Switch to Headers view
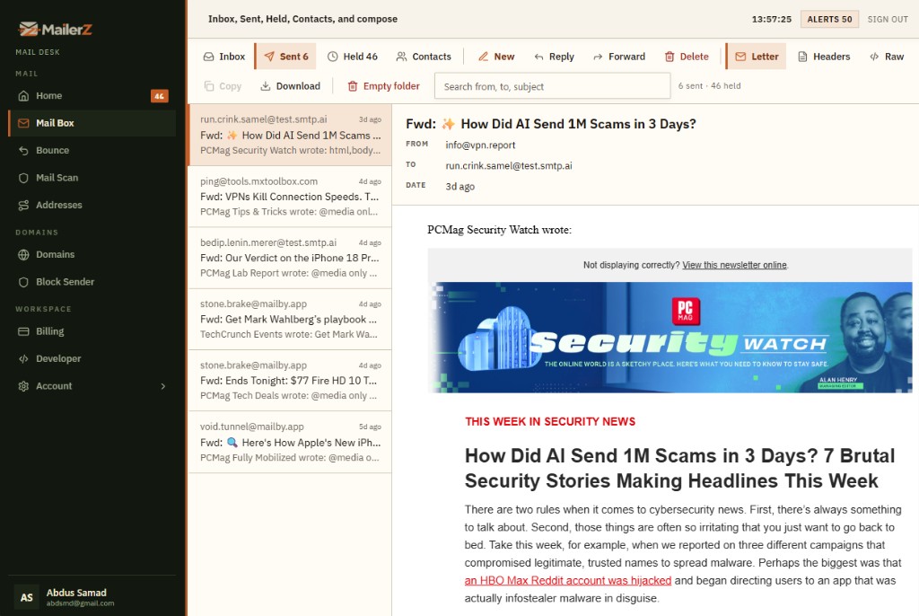Screen dimensions: 919x616 pyautogui.click(x=824, y=57)
